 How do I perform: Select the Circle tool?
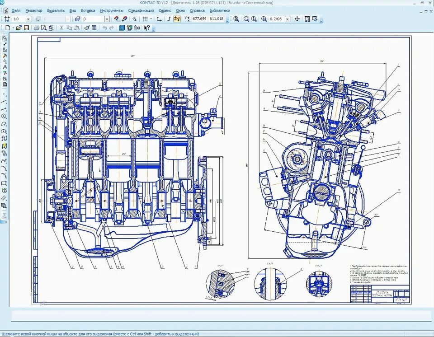[4, 117]
